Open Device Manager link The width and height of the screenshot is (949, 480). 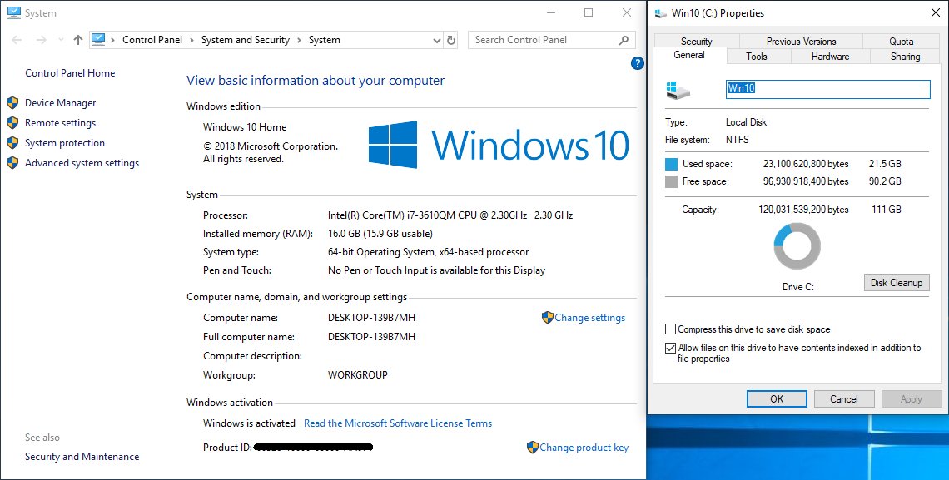[61, 103]
